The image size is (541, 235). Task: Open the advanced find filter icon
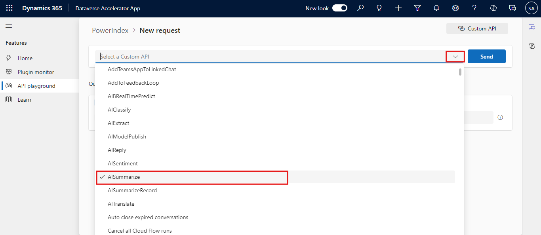pos(417,8)
